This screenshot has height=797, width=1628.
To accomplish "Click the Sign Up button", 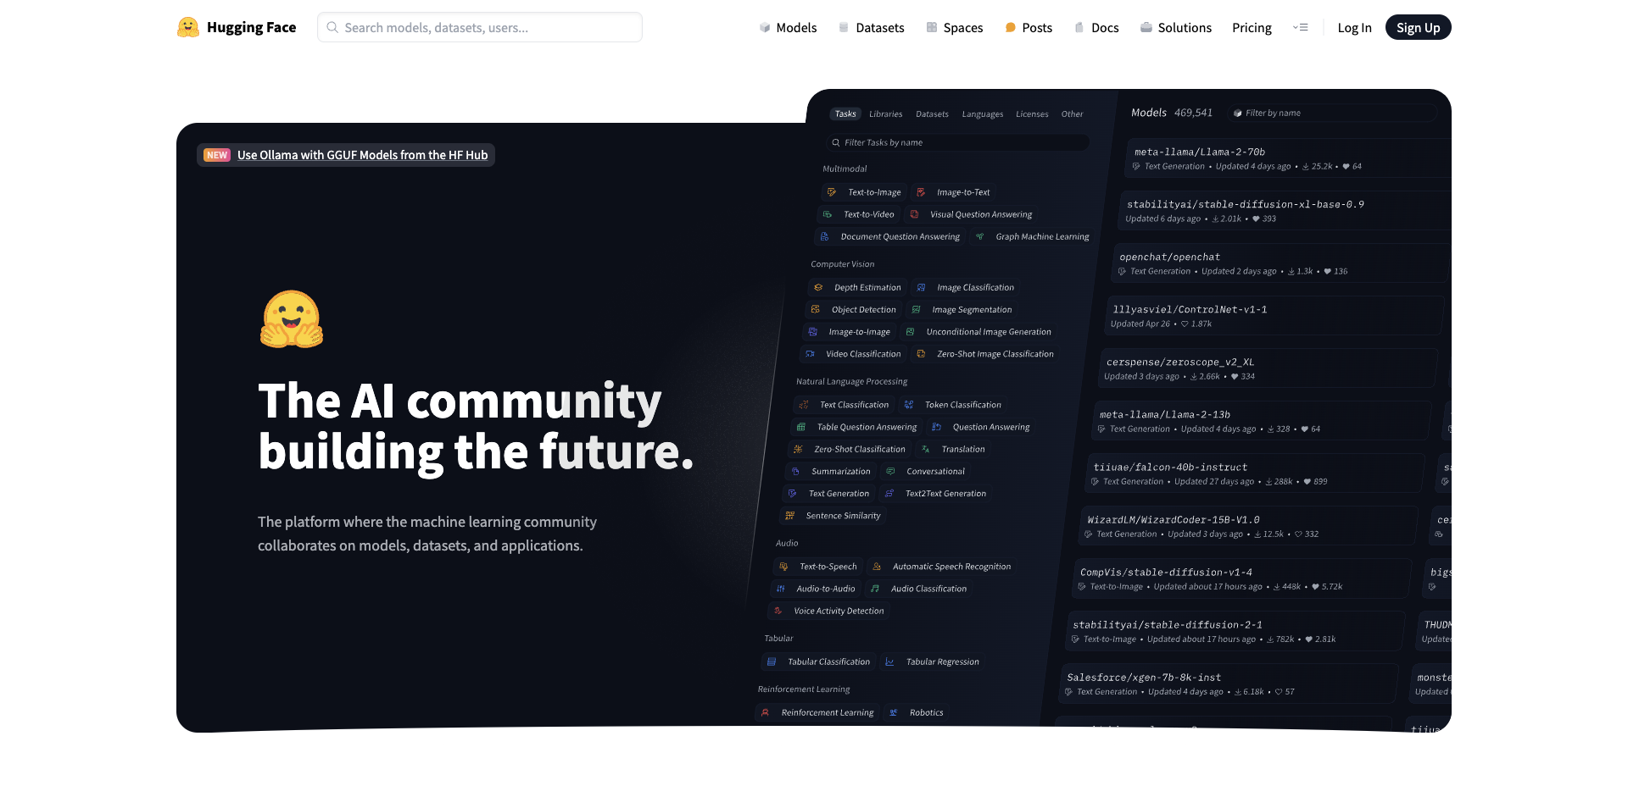I will [1419, 27].
